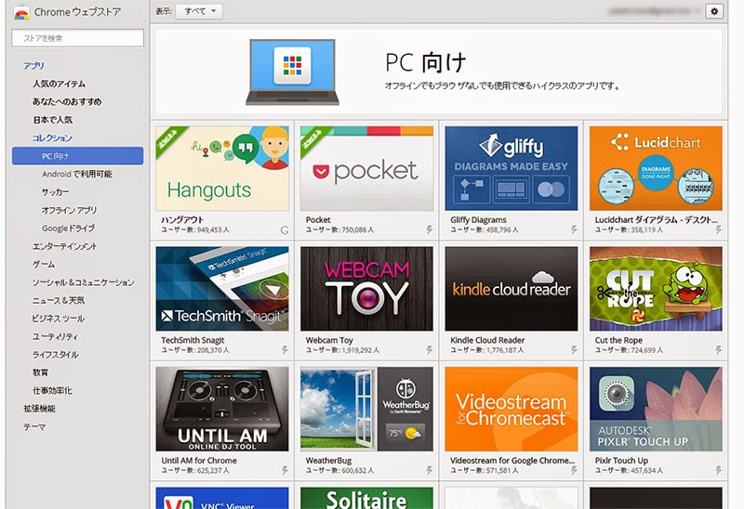Click the Gliffy Diagrams title text
Screen dimensions: 744x509
point(478,220)
